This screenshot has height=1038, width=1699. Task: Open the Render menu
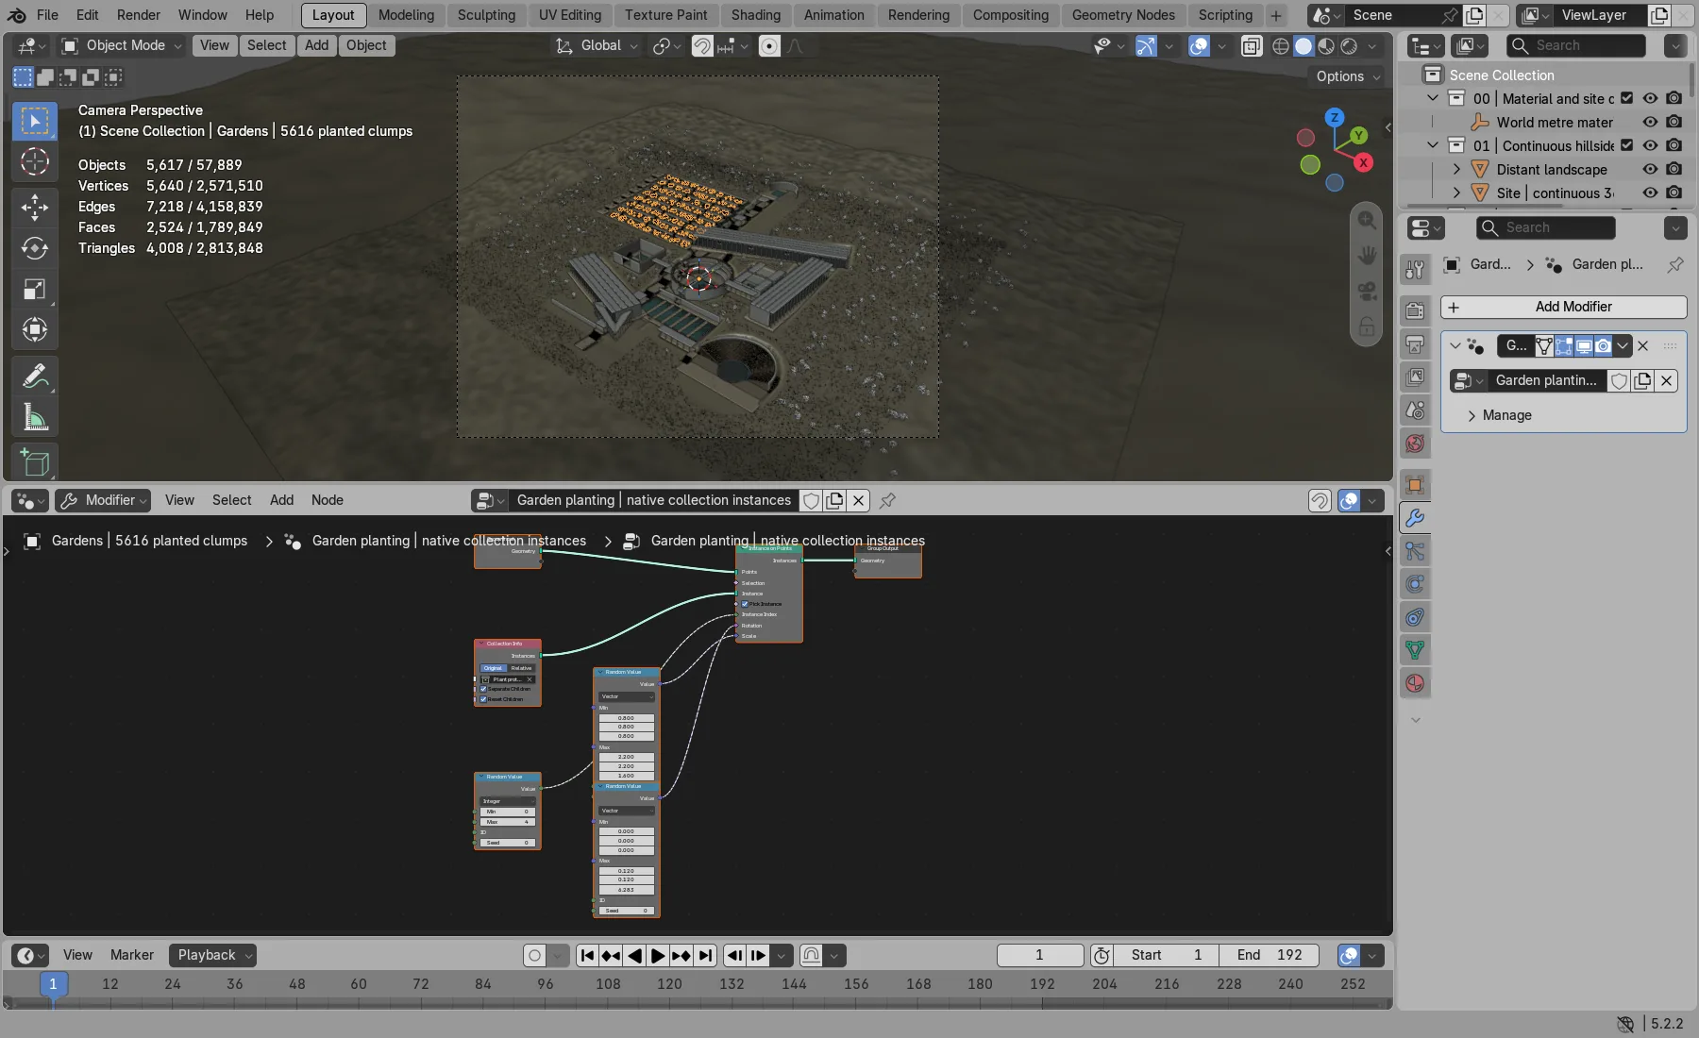[x=139, y=15]
